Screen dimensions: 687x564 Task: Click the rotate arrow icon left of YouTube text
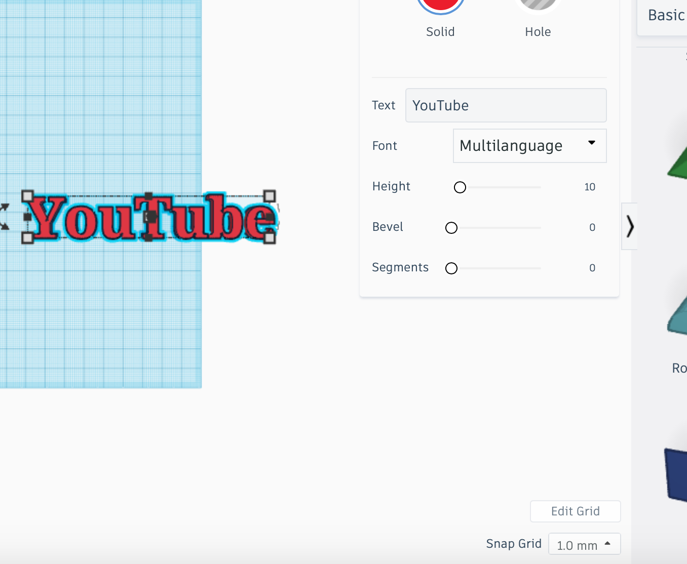click(x=4, y=216)
